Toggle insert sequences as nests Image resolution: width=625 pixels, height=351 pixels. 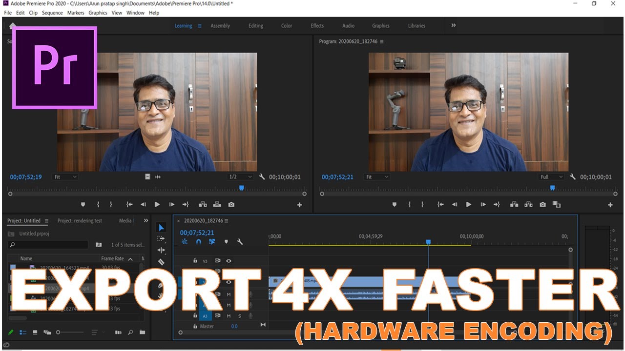tap(185, 241)
